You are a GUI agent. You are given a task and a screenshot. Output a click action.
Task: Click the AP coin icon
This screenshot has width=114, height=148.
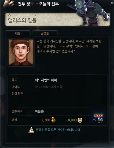[100, 120]
